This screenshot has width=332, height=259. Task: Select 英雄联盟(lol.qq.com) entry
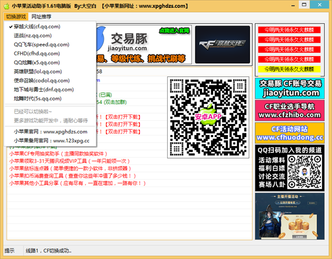[x=50, y=71]
